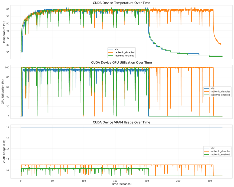The width and height of the screenshot is (234, 187).
Task: Select vllm legend label in the VRAM Usage chart
Action: (x=213, y=148)
